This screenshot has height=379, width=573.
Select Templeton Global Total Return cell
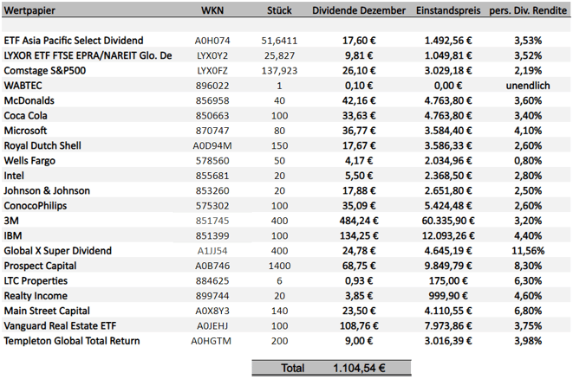72,341
